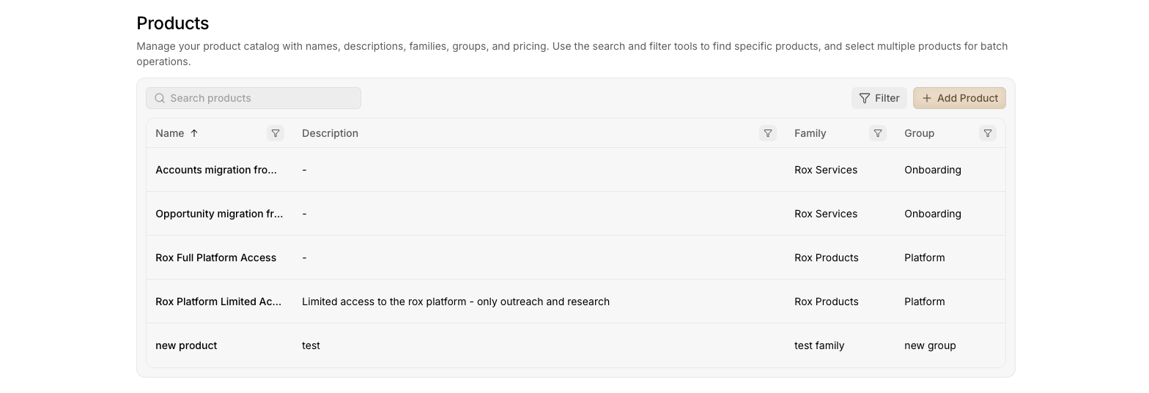
Task: Click the Family column filter icon
Action: [x=878, y=133]
